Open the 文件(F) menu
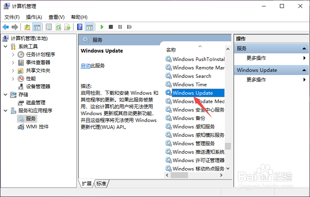This screenshot has height=197, width=310. click(12, 17)
